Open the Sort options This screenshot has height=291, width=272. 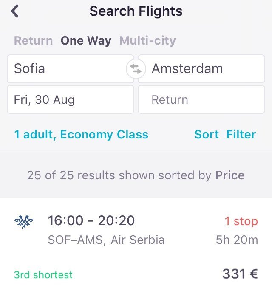tap(207, 135)
